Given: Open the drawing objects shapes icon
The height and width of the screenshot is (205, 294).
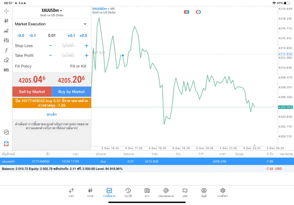Looking at the screenshot, I should click(x=6, y=60).
